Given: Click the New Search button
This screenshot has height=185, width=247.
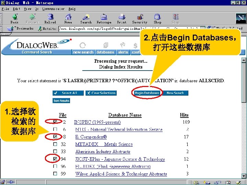Looking at the screenshot, I should tap(175, 93).
